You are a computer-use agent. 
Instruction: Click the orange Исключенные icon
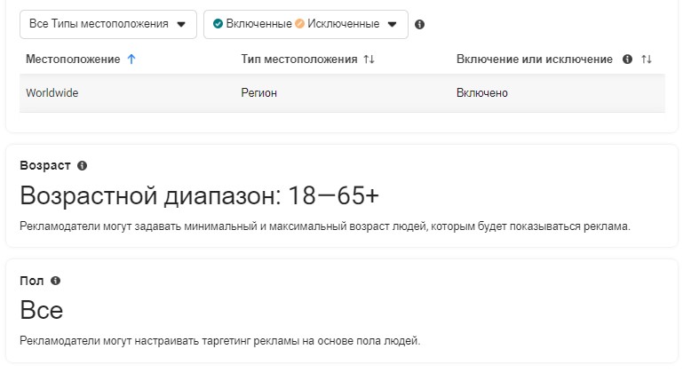point(299,24)
